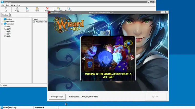Click the Configuración button
195x109 pixels.
[57, 97]
